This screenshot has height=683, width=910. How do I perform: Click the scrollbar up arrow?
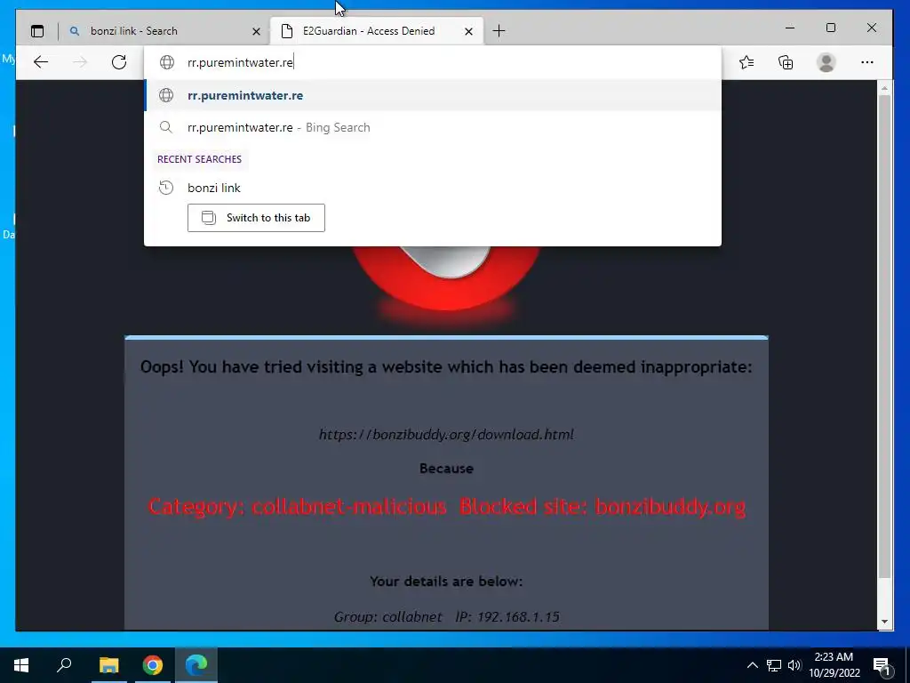[x=884, y=88]
